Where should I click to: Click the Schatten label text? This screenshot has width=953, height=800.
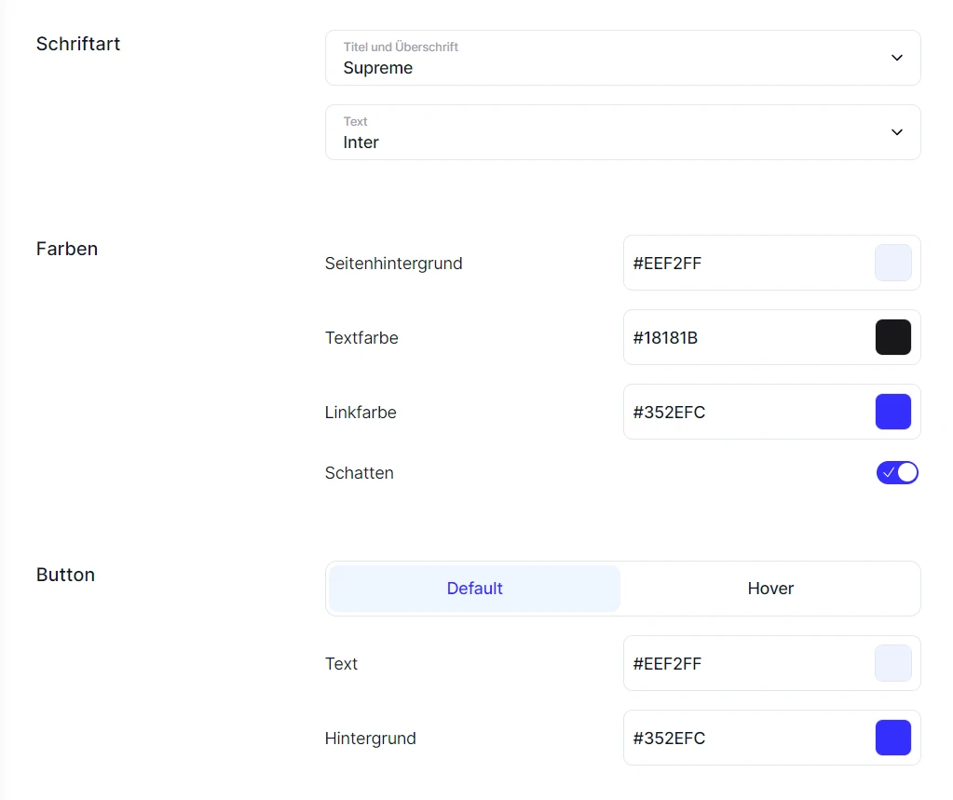360,473
